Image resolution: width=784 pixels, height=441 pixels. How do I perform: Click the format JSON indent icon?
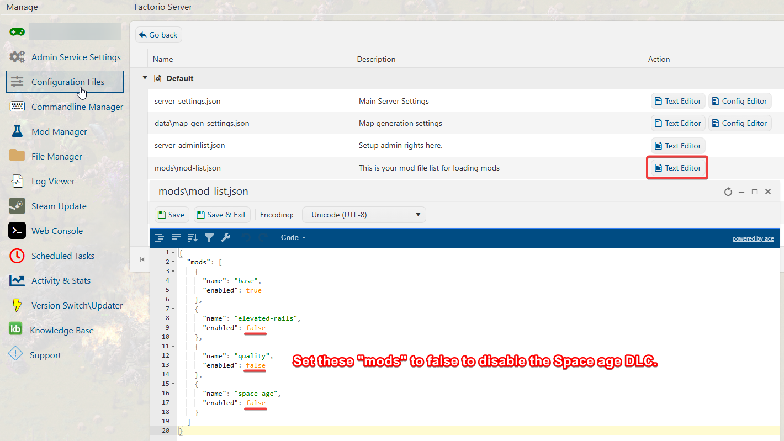160,238
